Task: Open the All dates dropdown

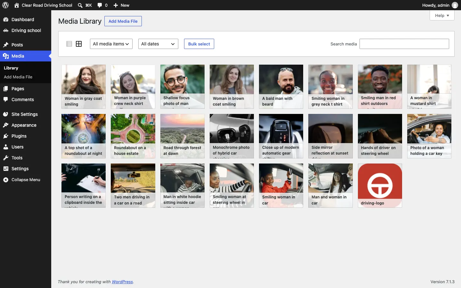Action: 158,44
